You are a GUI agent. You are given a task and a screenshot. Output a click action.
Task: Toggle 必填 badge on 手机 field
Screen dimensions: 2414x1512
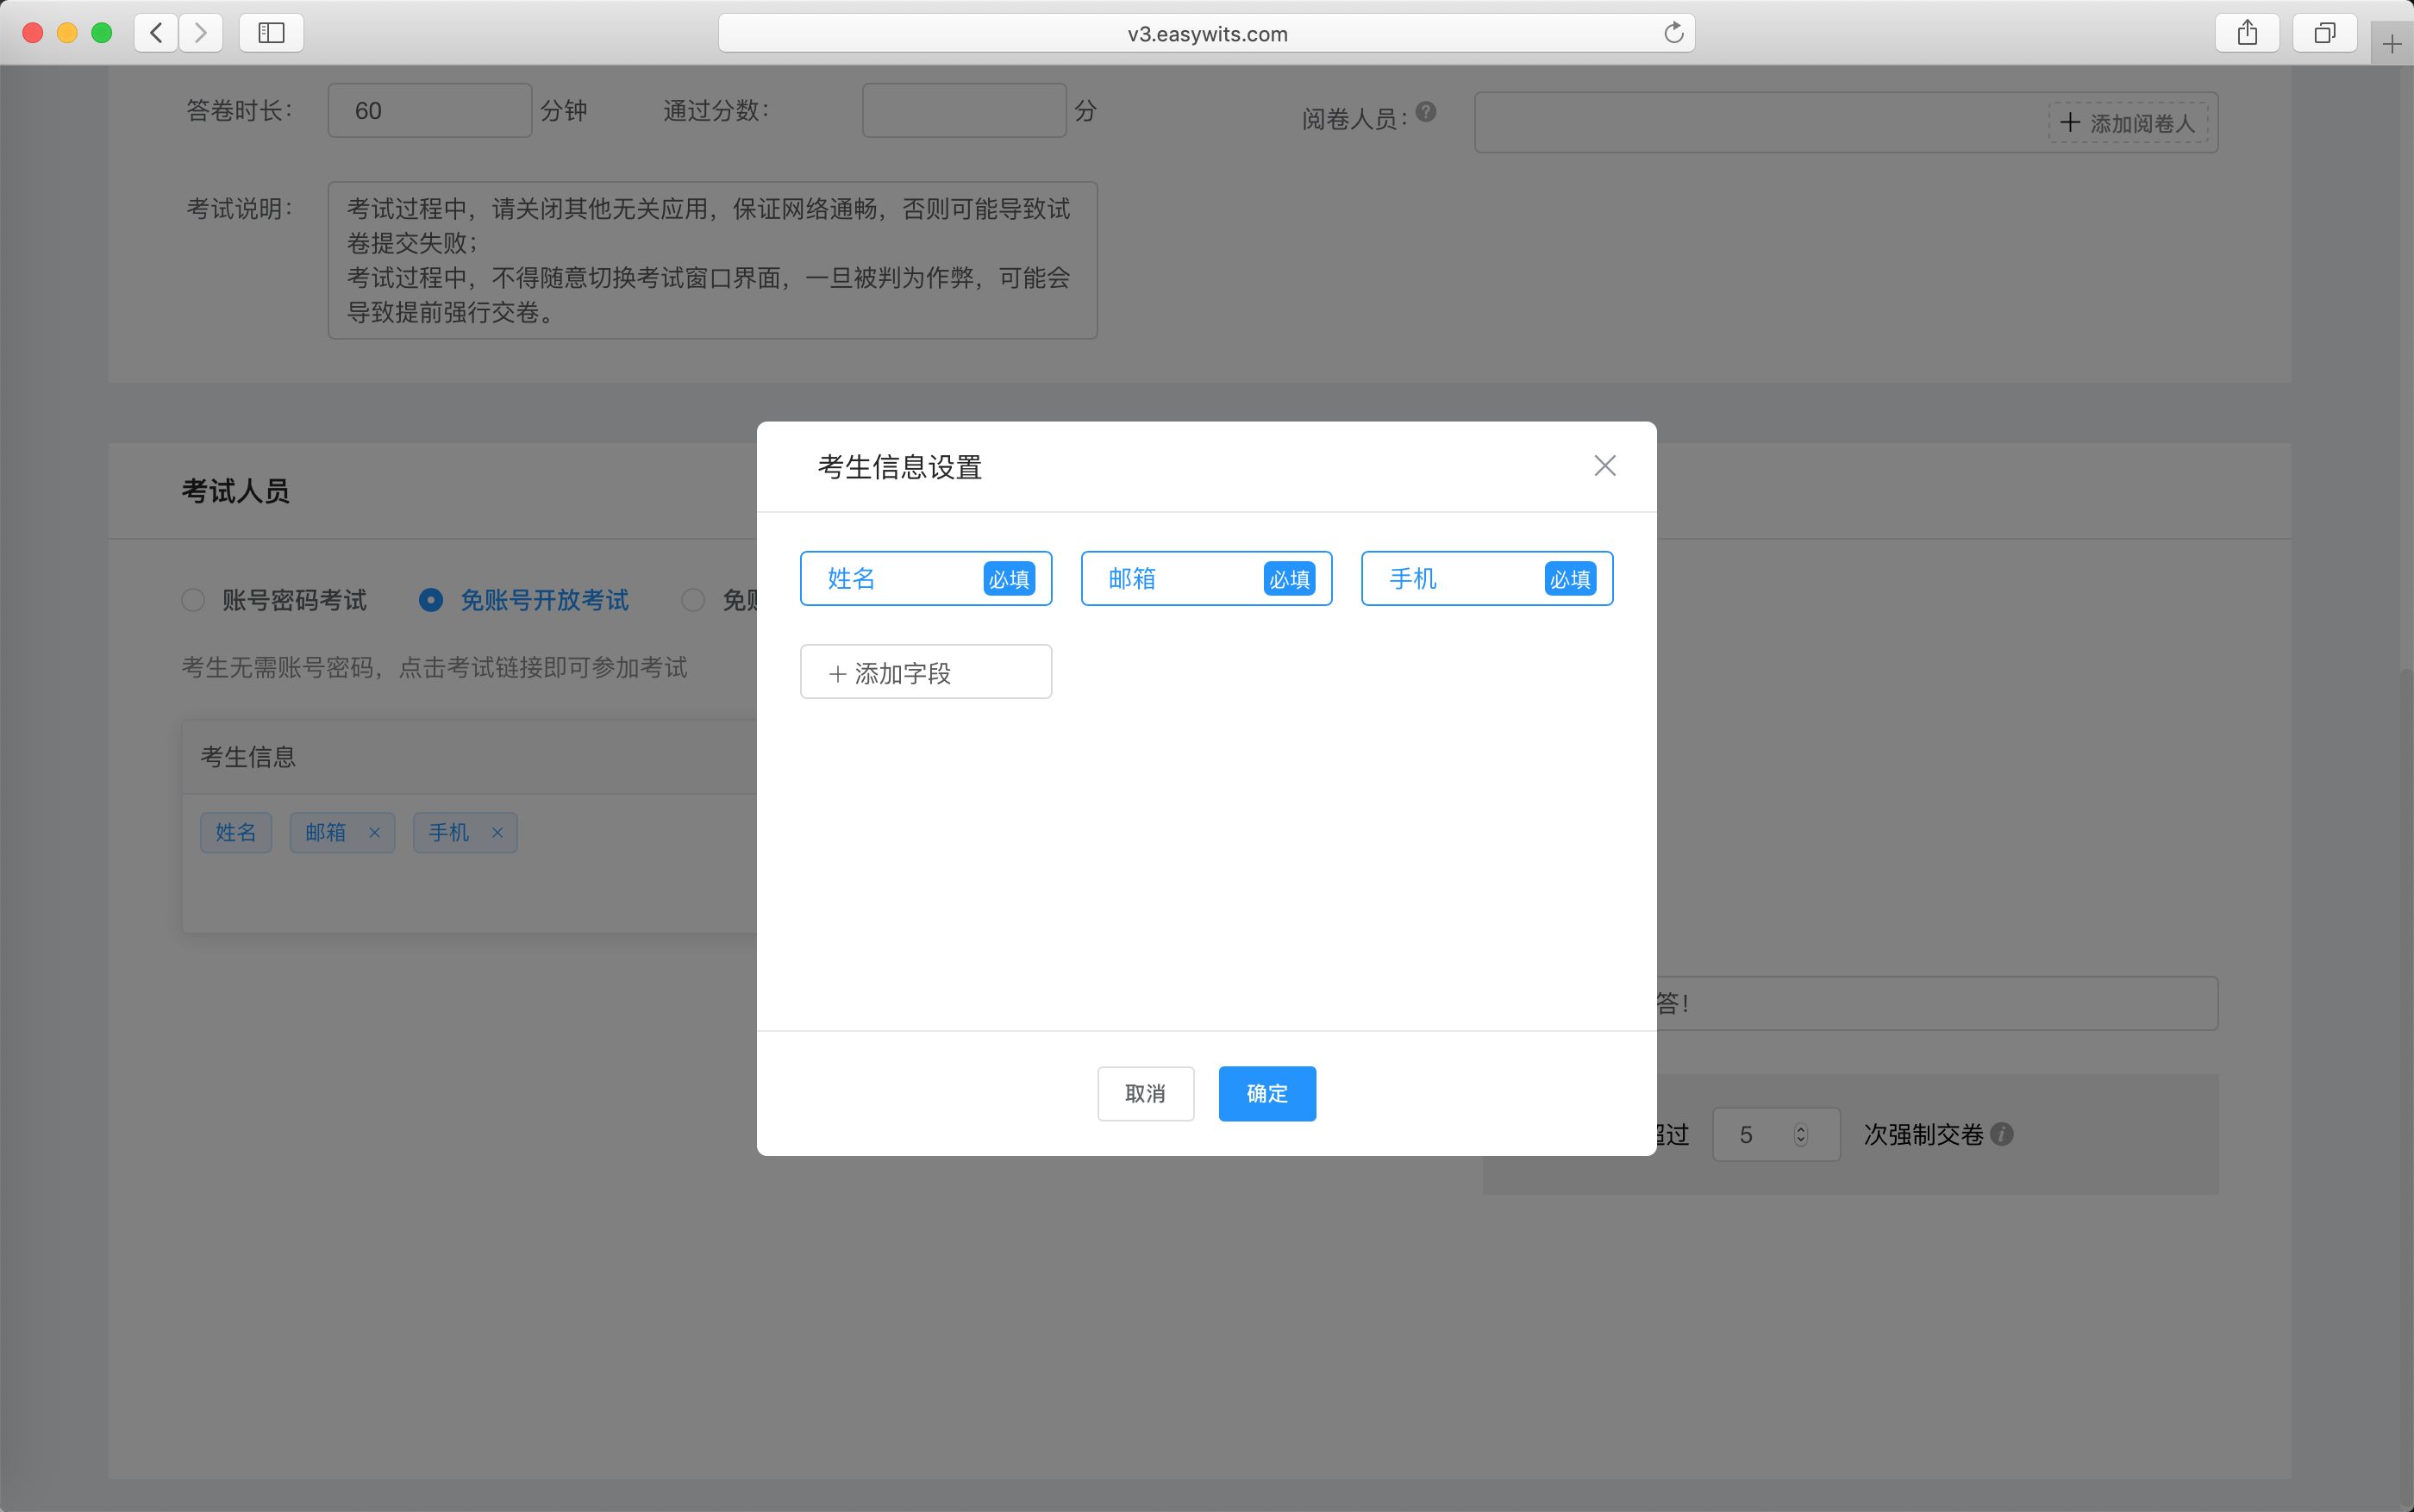[x=1569, y=579]
